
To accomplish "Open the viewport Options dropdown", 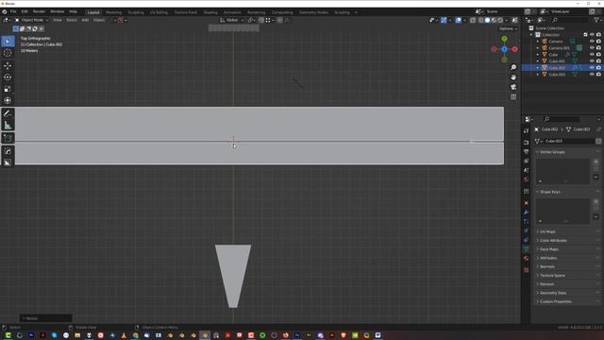I will click(508, 28).
